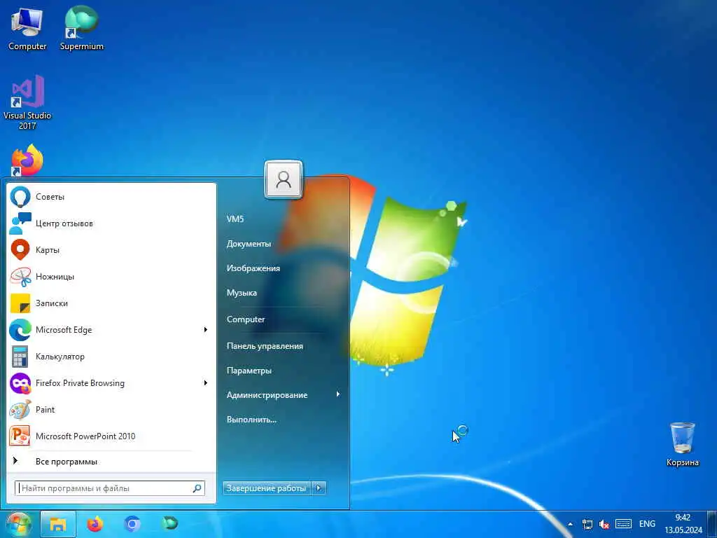Click the Завершение работы button
The image size is (717, 538).
(x=266, y=488)
